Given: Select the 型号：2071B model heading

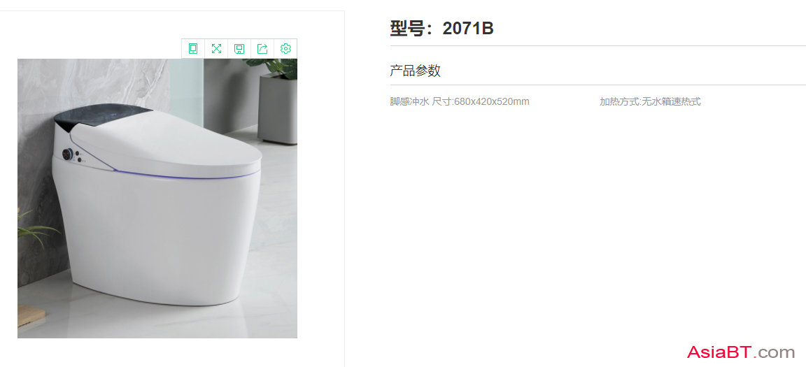Looking at the screenshot, I should 442,29.
